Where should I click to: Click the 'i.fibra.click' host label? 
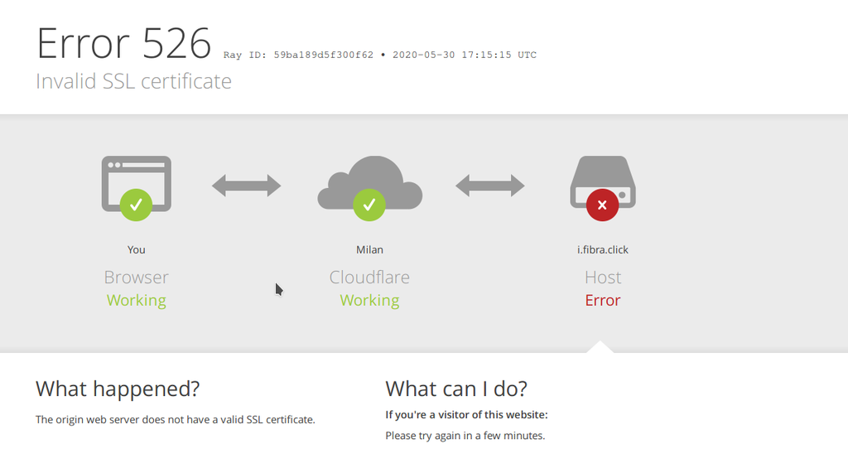pos(603,249)
